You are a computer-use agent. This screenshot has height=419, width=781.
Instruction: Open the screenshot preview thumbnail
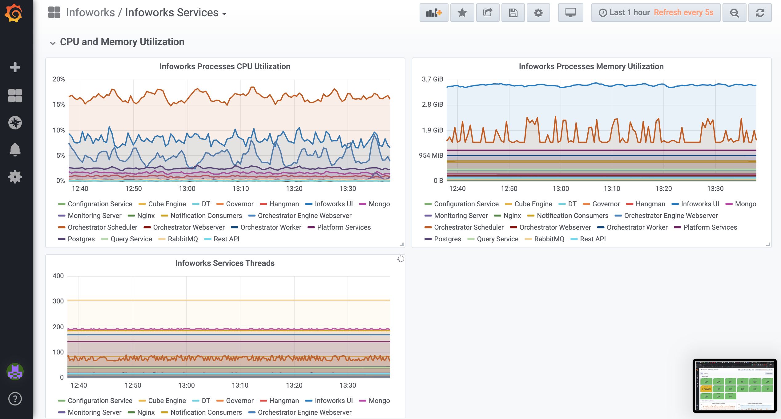tap(735, 385)
